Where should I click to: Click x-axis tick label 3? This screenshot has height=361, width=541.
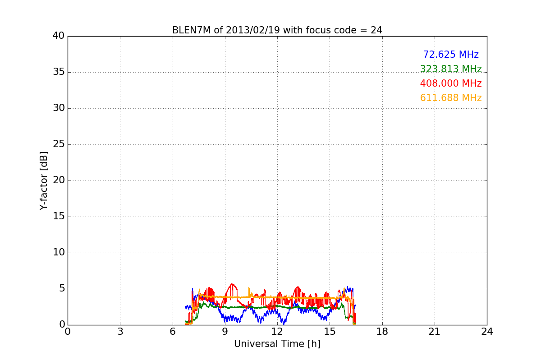[x=120, y=332]
